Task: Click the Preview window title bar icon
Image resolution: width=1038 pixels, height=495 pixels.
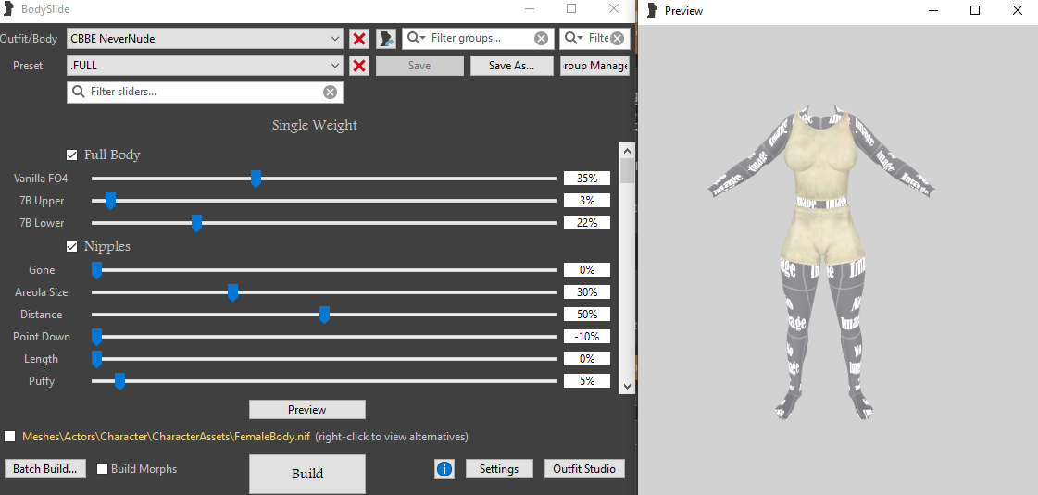Action: pyautogui.click(x=652, y=10)
